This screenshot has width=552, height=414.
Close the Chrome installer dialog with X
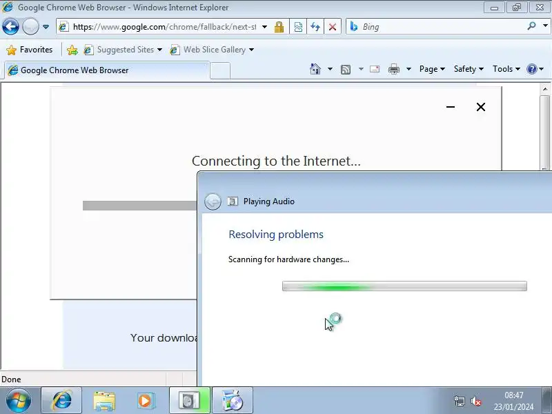481,107
